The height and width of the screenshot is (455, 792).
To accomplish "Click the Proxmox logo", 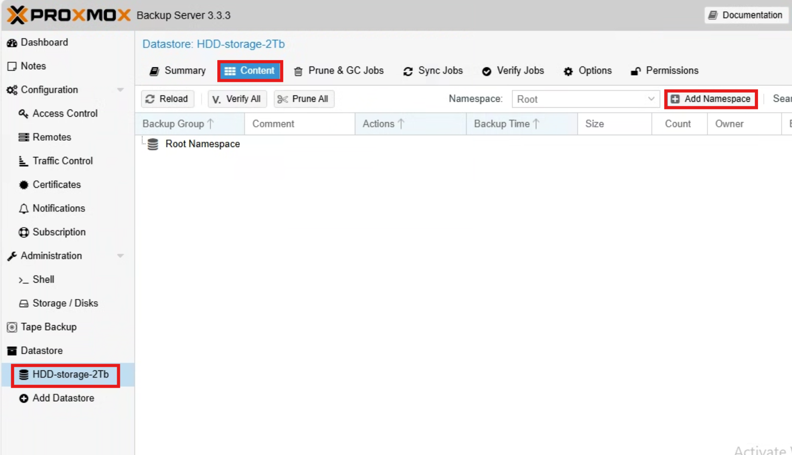I will pos(69,15).
